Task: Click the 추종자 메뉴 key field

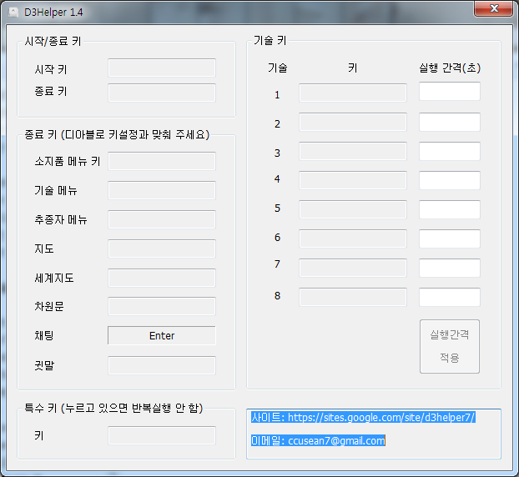Action: 162,219
